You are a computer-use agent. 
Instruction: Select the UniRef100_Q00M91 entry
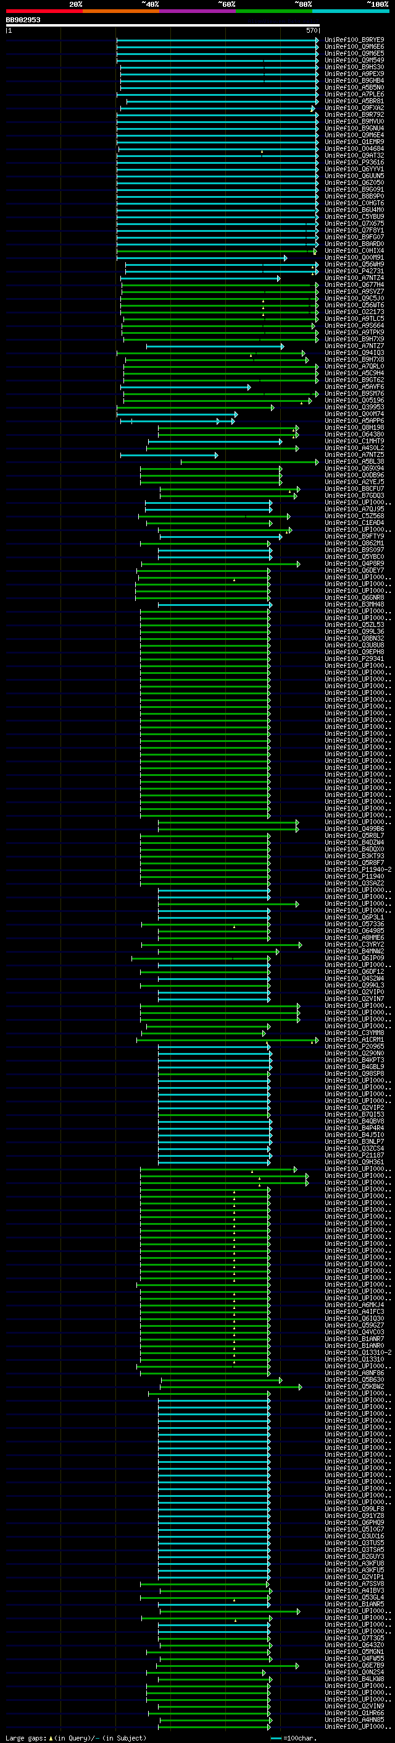pyautogui.click(x=354, y=257)
